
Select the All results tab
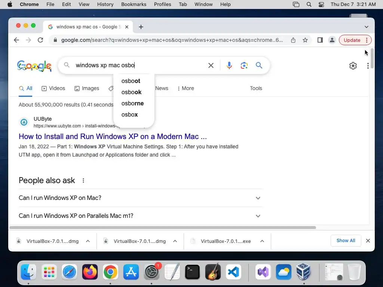pyautogui.click(x=26, y=88)
